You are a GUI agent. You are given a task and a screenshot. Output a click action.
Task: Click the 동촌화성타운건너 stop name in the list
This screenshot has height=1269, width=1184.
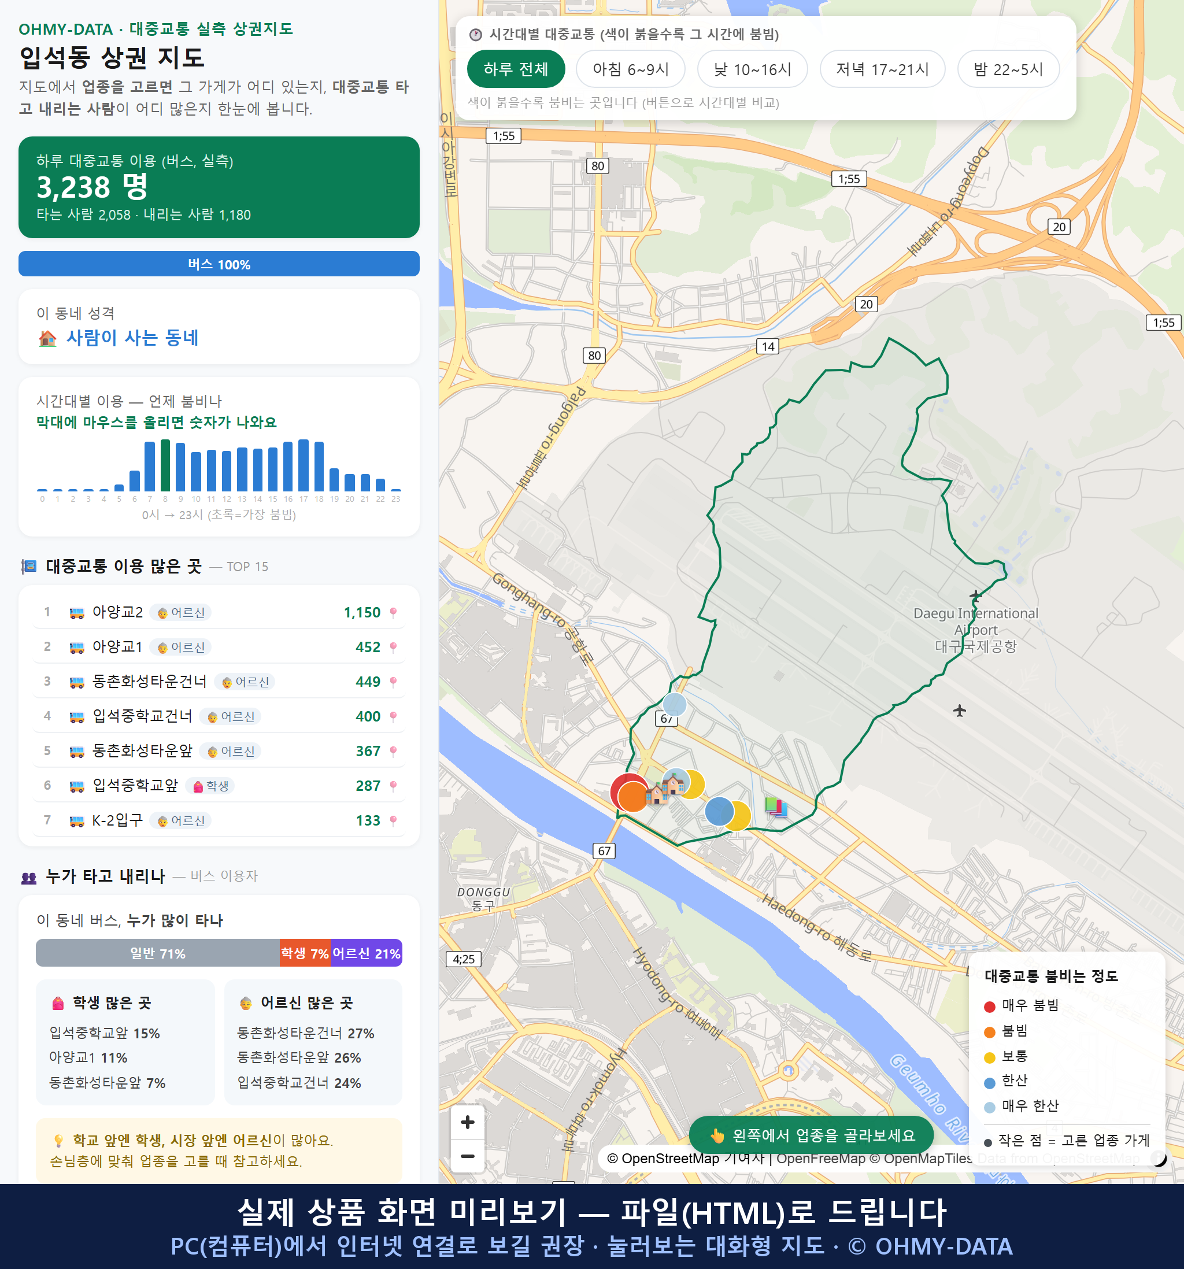pyautogui.click(x=149, y=682)
